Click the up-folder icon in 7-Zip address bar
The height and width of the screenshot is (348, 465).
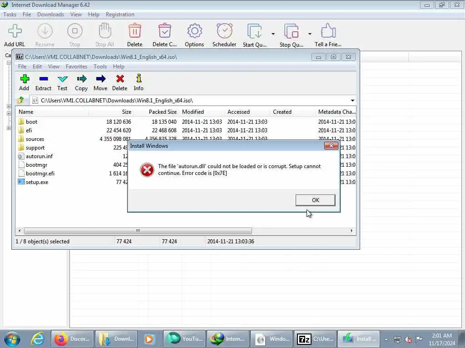tap(21, 100)
